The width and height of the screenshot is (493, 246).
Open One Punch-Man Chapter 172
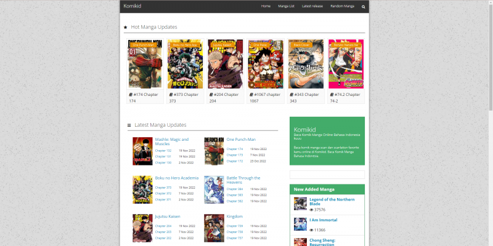235,161
